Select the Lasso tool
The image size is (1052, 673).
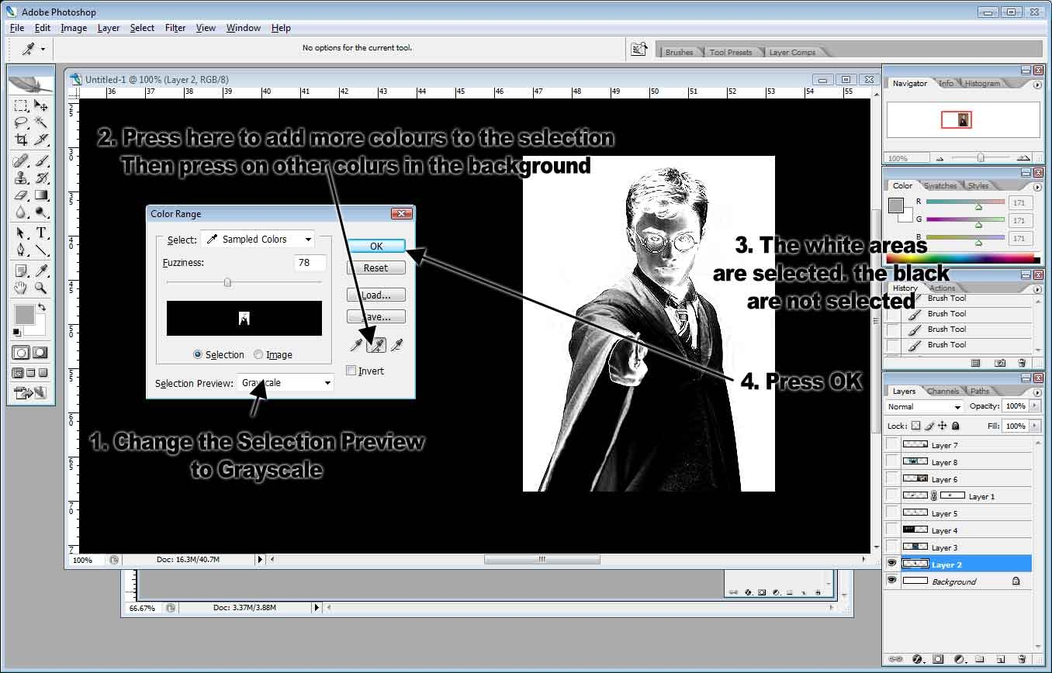coord(22,123)
